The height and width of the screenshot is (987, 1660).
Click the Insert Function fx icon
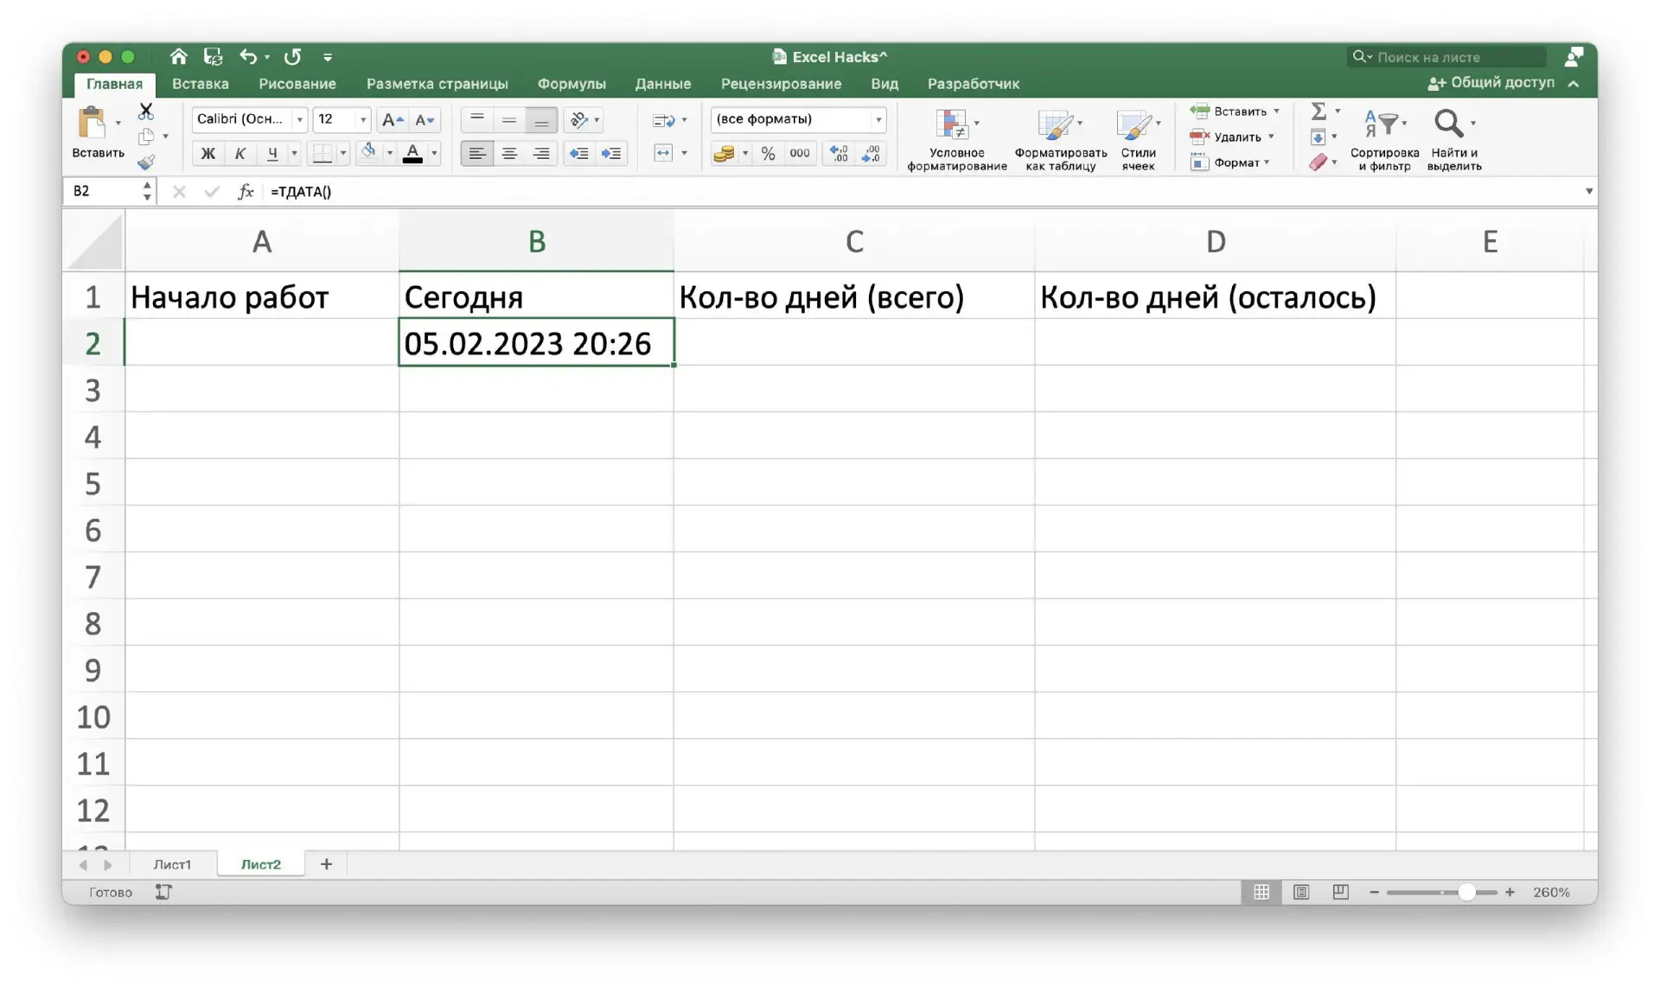pyautogui.click(x=246, y=192)
